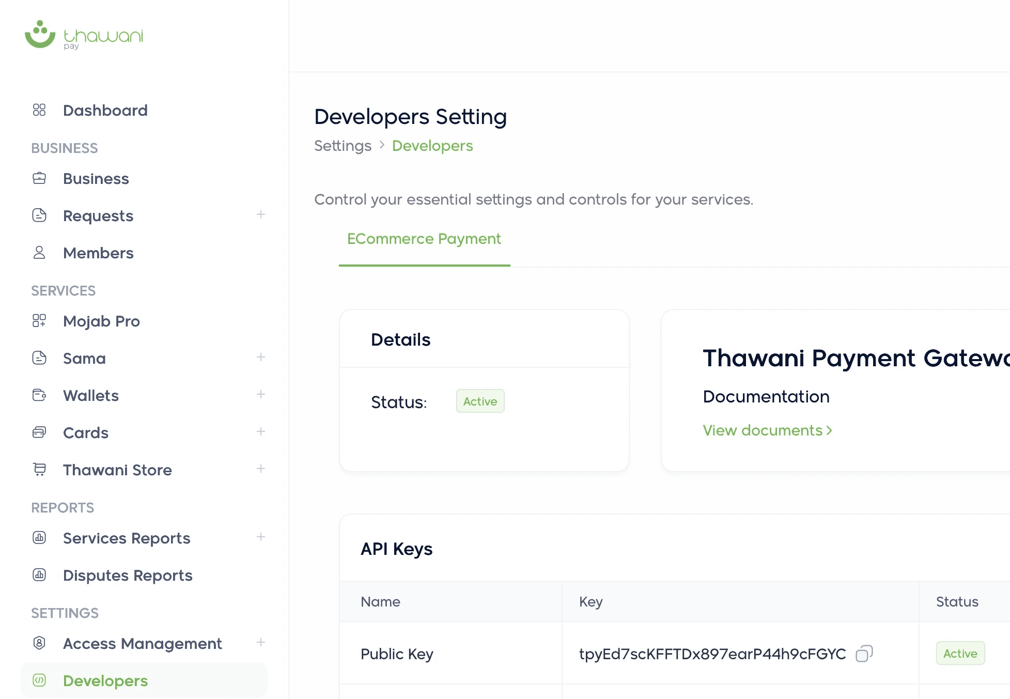Click the Details card heading
Image resolution: width=1010 pixels, height=699 pixels.
coord(400,339)
